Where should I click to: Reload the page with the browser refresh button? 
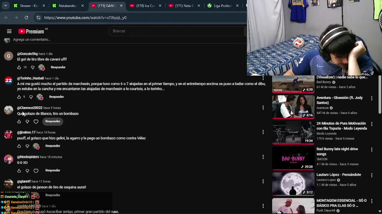[26, 18]
